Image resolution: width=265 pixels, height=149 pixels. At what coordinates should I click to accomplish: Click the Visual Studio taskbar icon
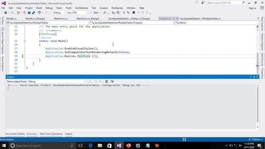click(x=119, y=145)
